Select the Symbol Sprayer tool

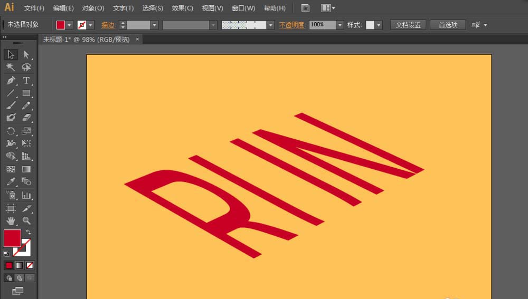(x=11, y=195)
